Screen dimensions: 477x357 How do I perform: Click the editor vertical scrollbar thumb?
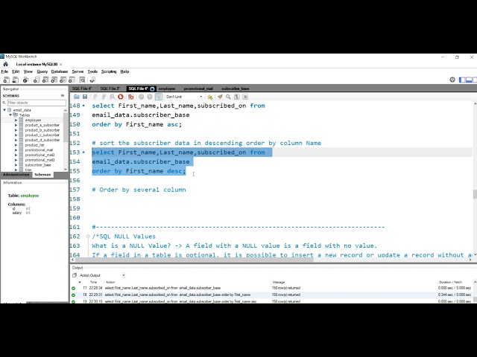click(x=475, y=194)
